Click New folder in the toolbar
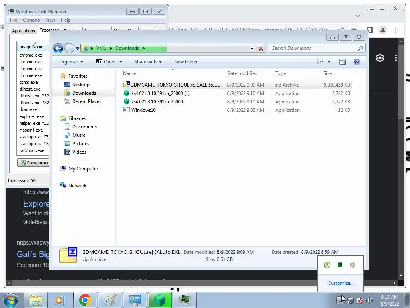This screenshot has height=308, width=410. tap(186, 62)
